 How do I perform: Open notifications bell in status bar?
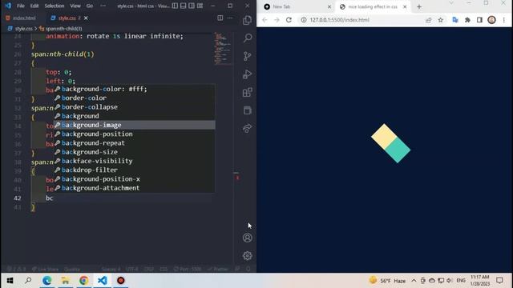[248, 269]
